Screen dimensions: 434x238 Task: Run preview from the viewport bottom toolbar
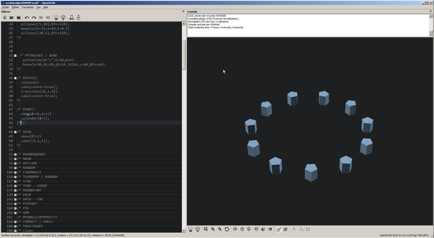pos(191,229)
